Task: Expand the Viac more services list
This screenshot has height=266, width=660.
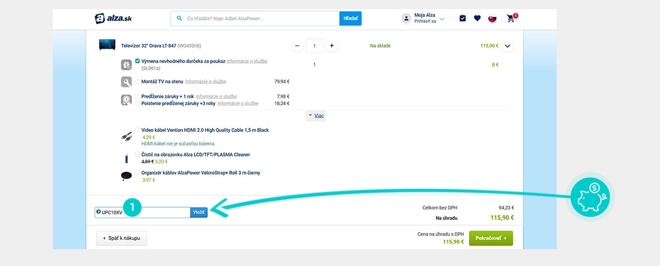Action: point(316,115)
